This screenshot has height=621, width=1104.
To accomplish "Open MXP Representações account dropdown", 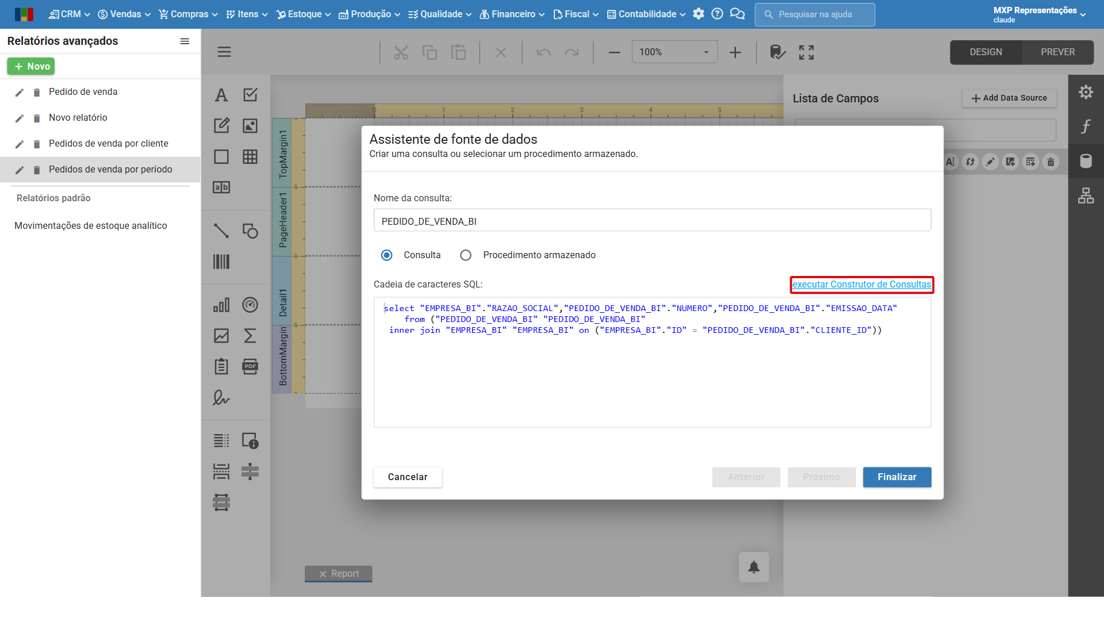I will pos(1040,14).
